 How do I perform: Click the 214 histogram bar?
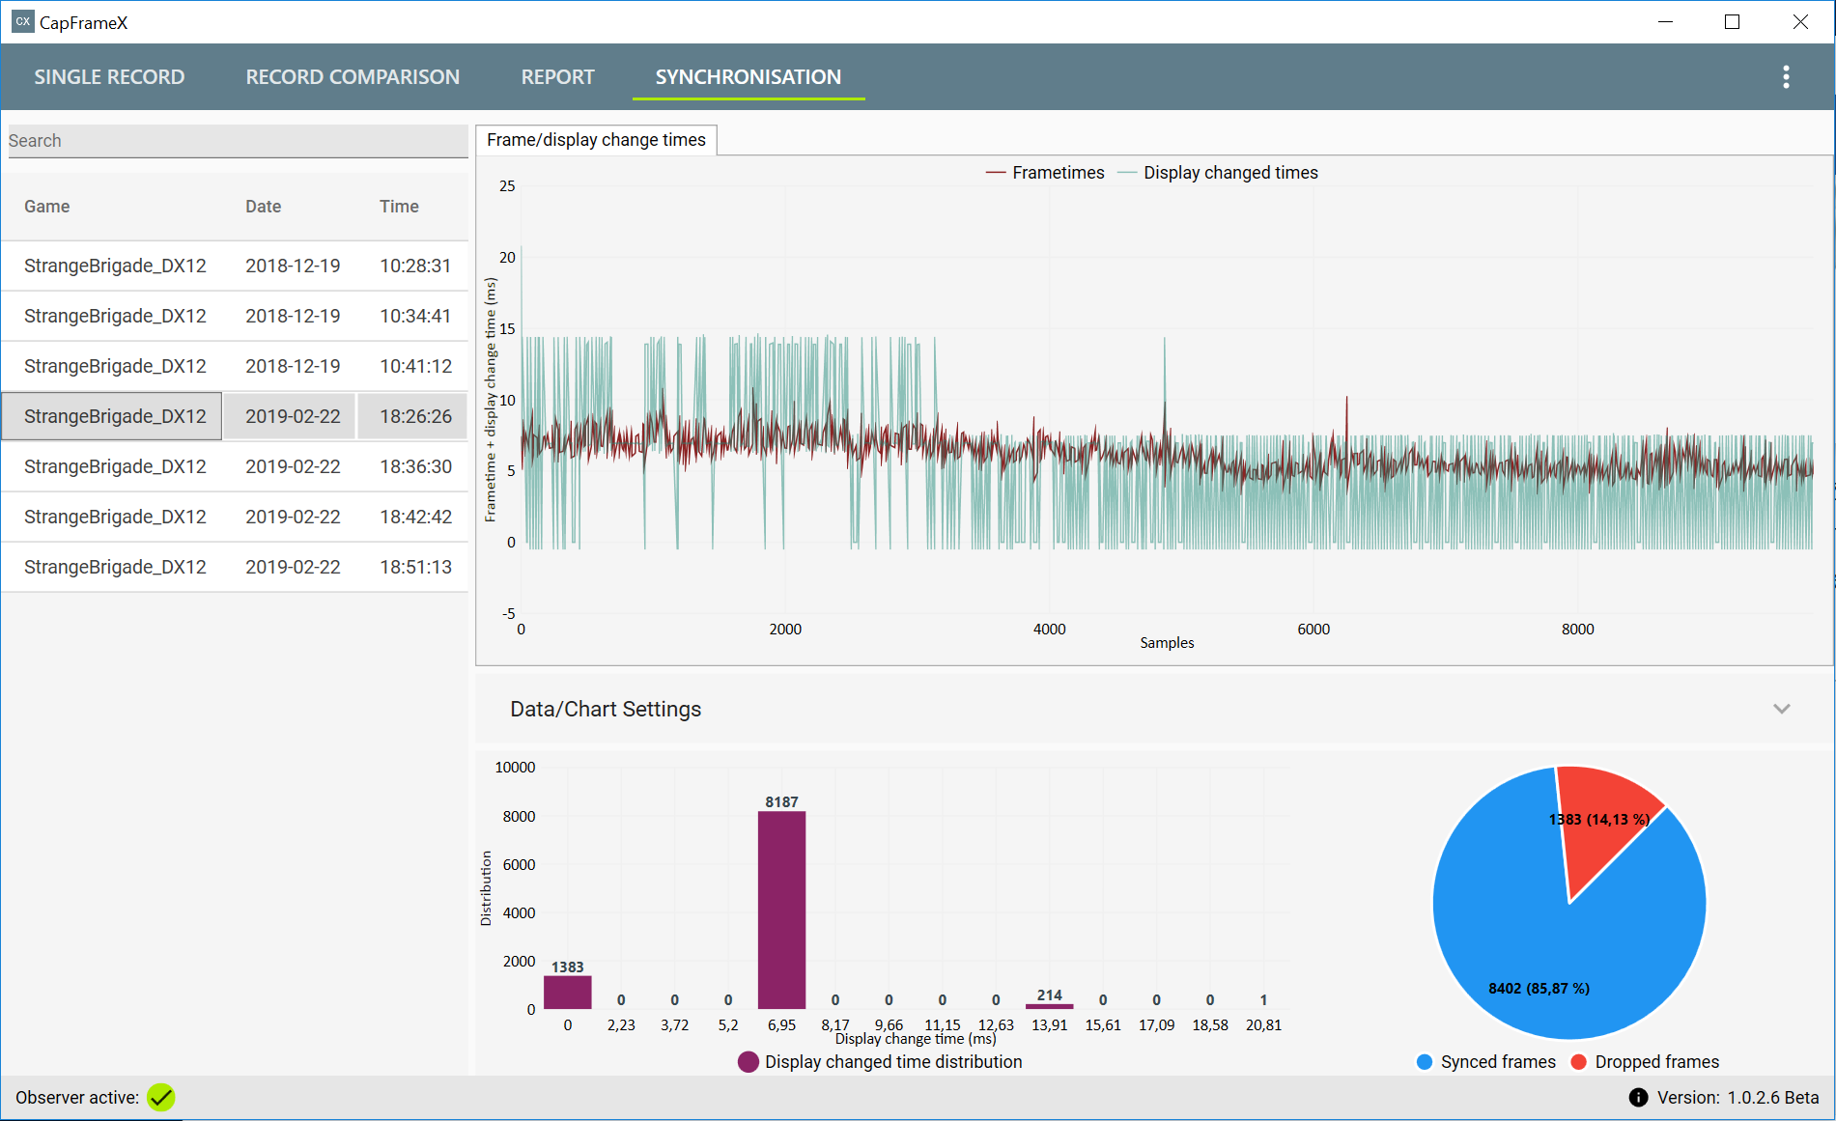click(1050, 1006)
